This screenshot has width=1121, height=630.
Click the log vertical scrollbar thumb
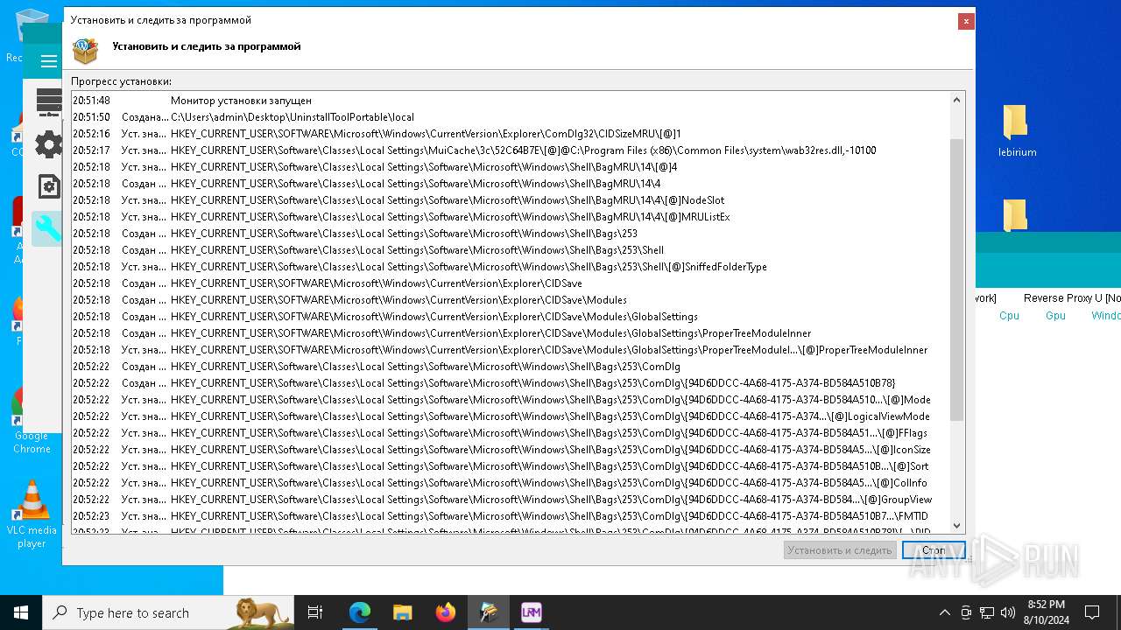(956, 279)
